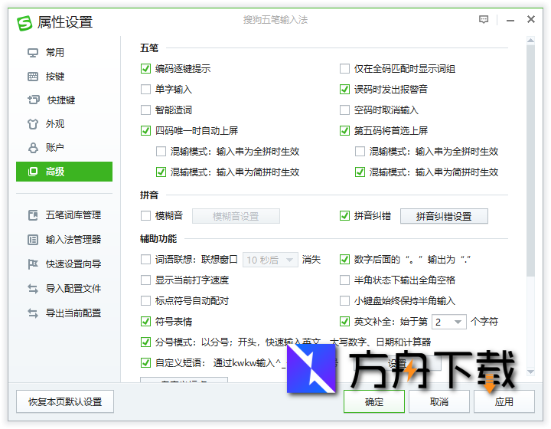
Task: Click the square icon beside 高级
Action: [x=33, y=172]
